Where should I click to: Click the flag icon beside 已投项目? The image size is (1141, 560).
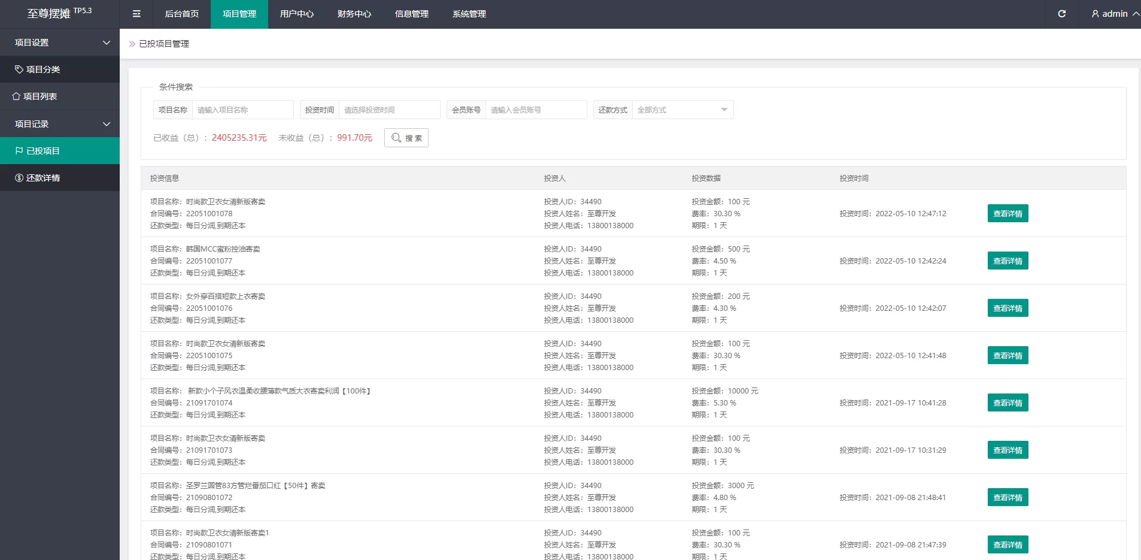pos(19,151)
